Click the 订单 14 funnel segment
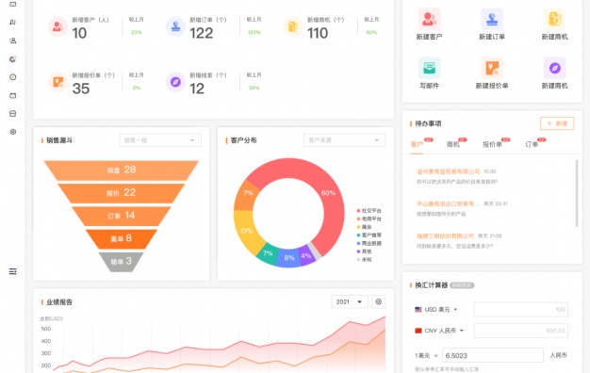The width and height of the screenshot is (590, 373). point(122,216)
